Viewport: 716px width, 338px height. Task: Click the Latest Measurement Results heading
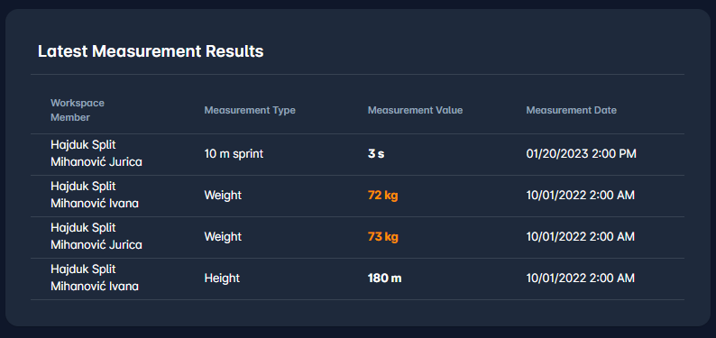[151, 51]
